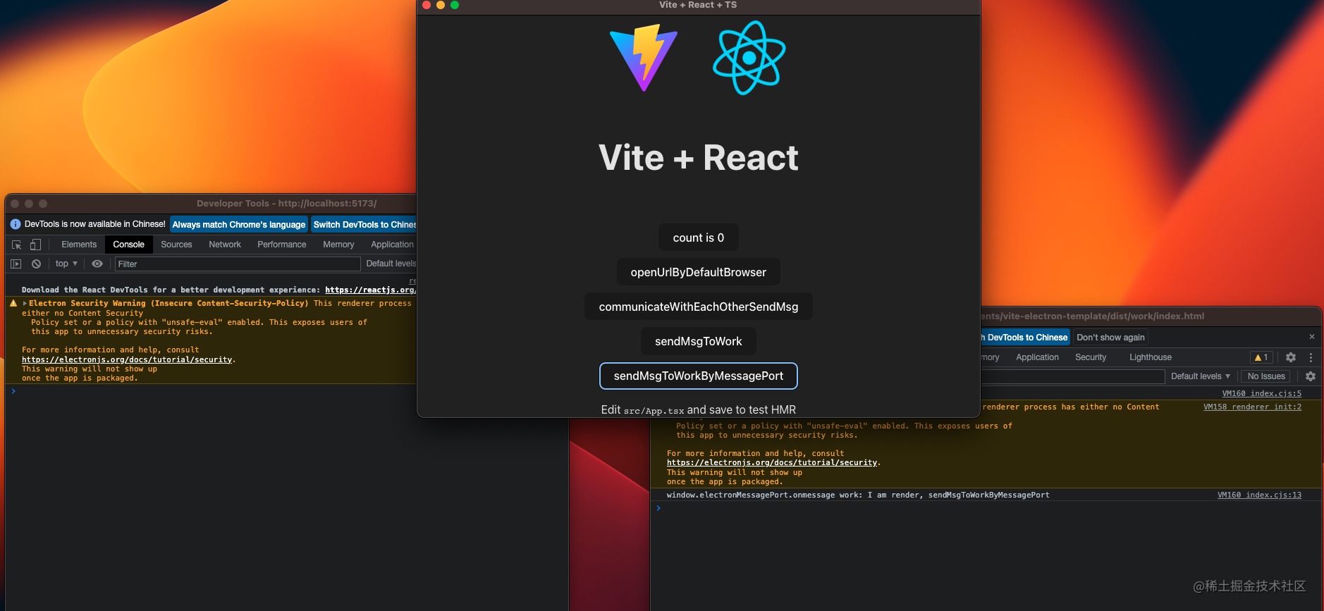1324x611 pixels.
Task: Click the warning triangle icon in left console
Action: coord(13,303)
